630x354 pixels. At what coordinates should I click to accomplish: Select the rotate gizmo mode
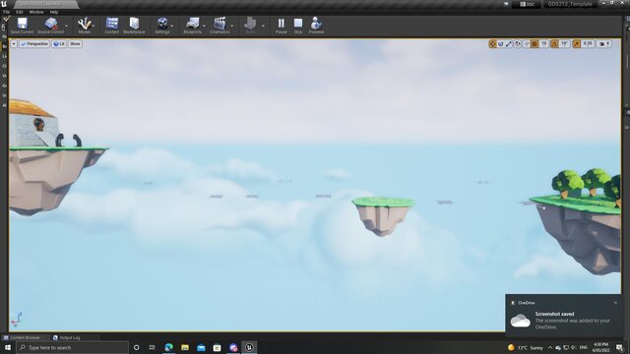501,43
